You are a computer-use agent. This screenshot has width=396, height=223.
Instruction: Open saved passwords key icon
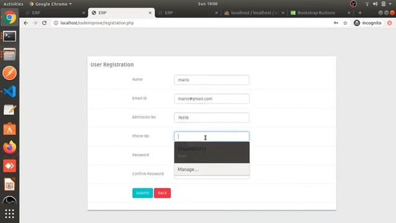(336, 23)
